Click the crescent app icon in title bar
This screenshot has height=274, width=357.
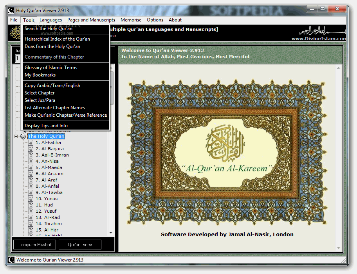coord(11,11)
